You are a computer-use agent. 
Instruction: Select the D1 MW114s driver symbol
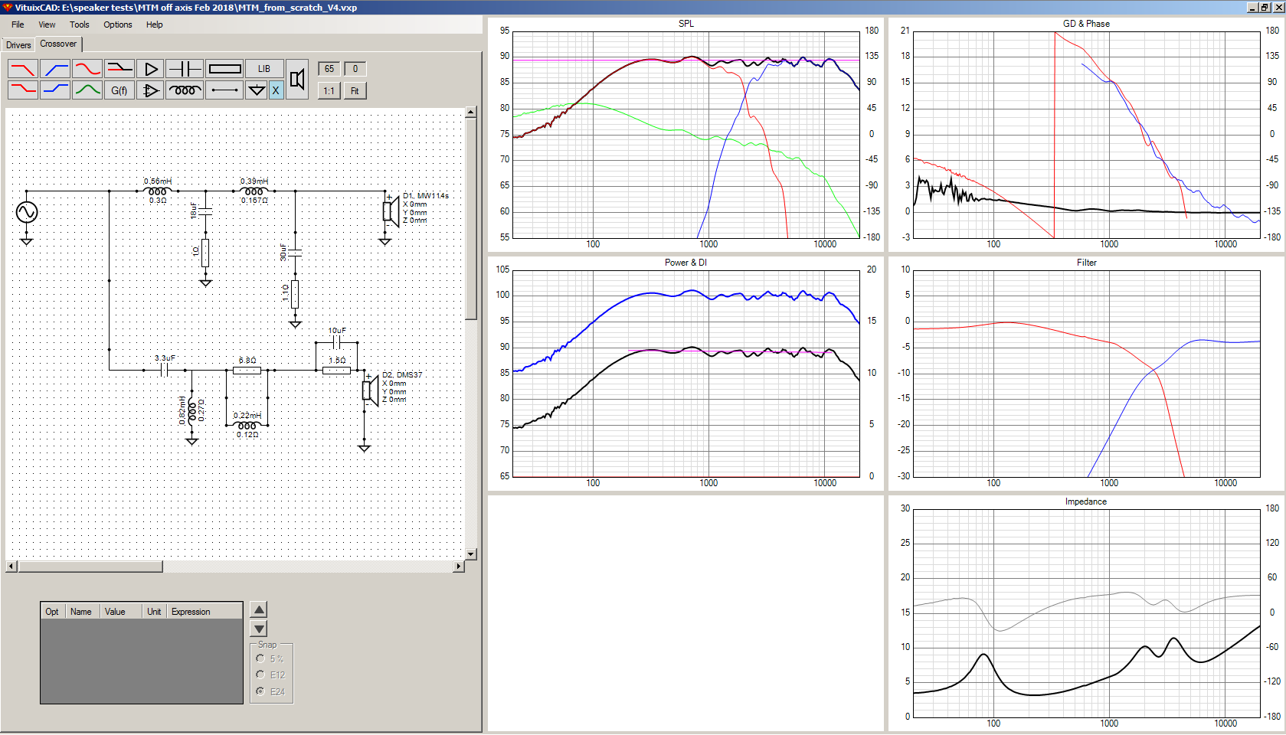pos(391,210)
